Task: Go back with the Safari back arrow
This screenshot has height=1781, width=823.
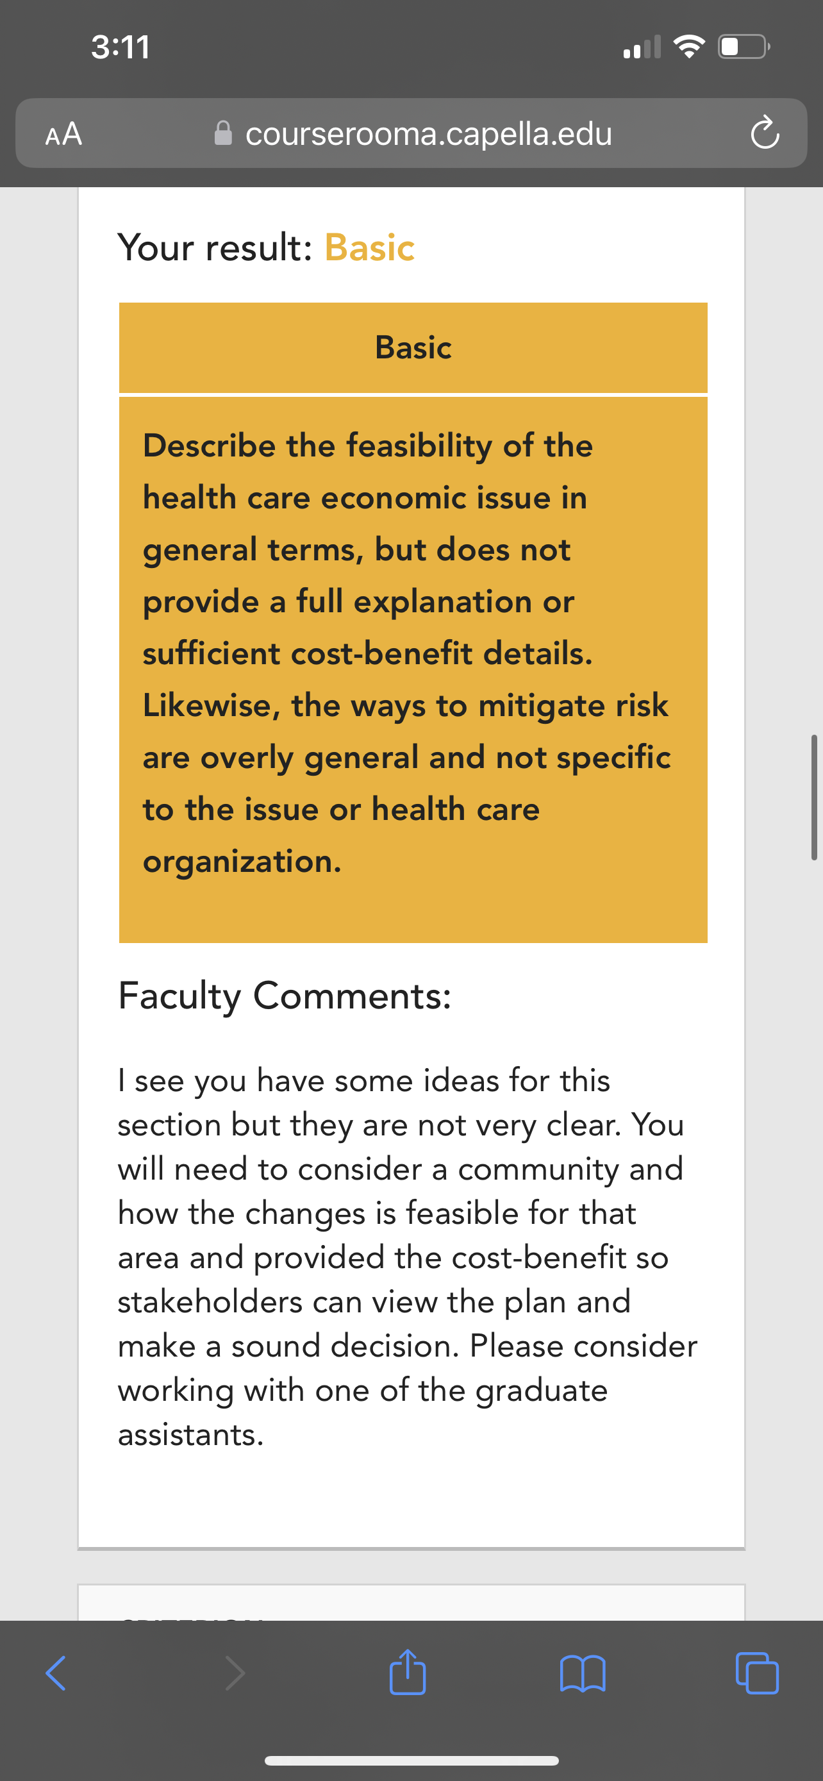Action: pyautogui.click(x=56, y=1673)
